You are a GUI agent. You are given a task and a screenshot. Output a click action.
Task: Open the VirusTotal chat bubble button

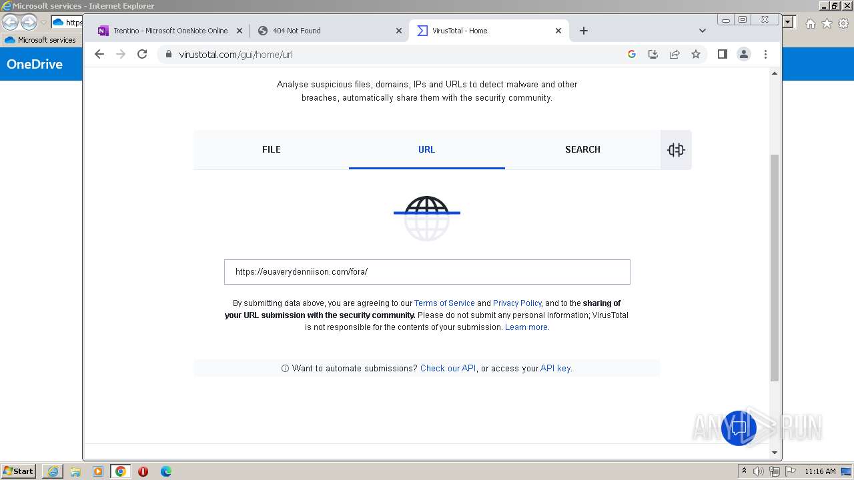739,428
